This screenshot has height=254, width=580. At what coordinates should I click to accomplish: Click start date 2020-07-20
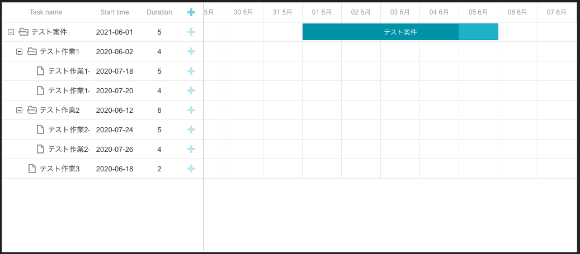[114, 91]
